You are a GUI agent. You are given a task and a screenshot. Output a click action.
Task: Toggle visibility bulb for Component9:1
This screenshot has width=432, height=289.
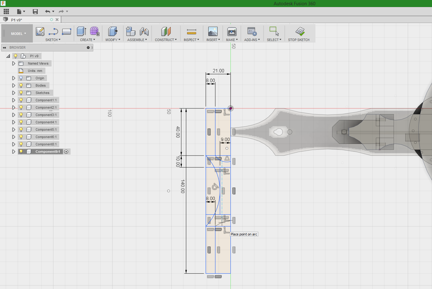click(21, 152)
